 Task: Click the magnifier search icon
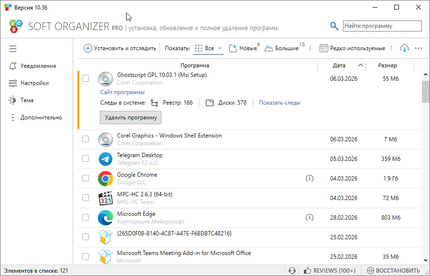(x=334, y=26)
